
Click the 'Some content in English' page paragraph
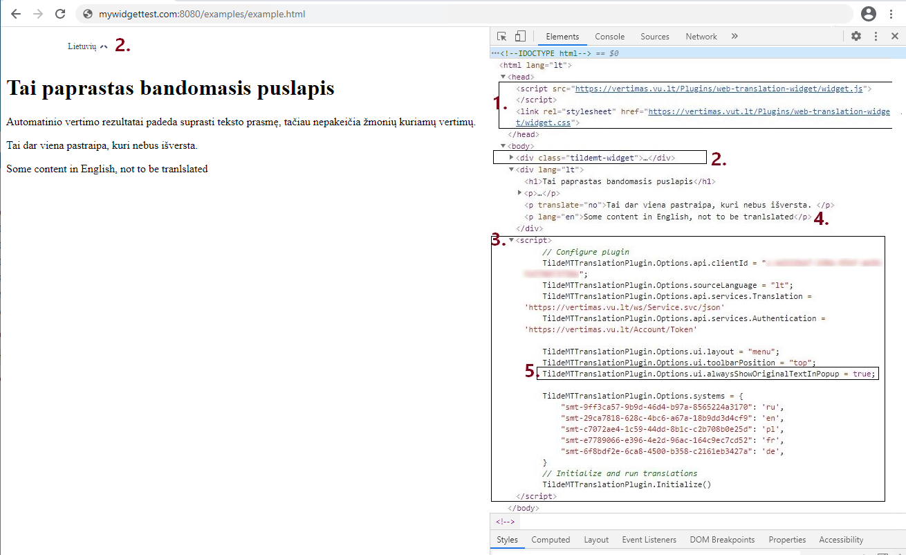tap(107, 169)
